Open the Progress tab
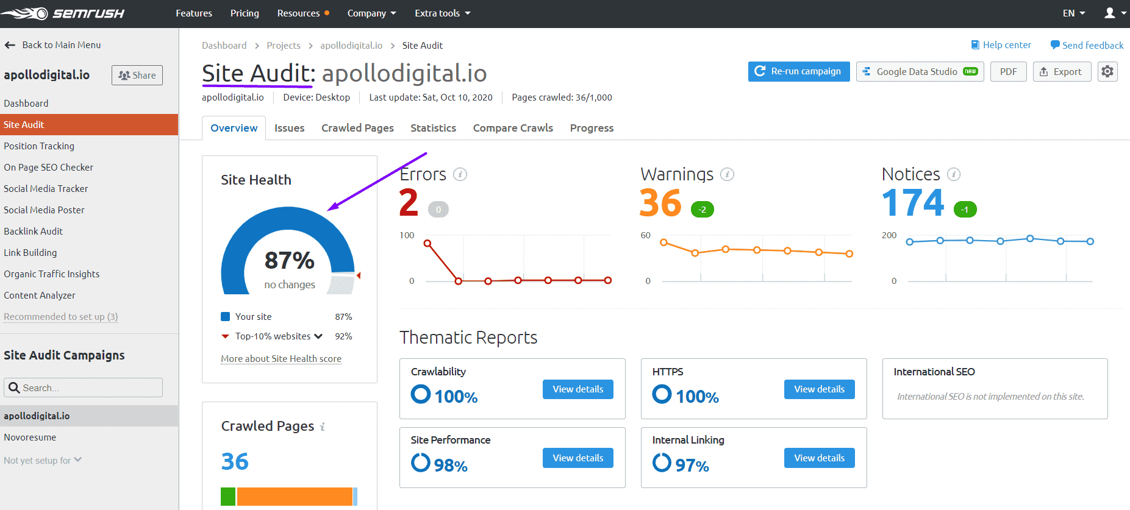This screenshot has width=1130, height=510. point(592,128)
